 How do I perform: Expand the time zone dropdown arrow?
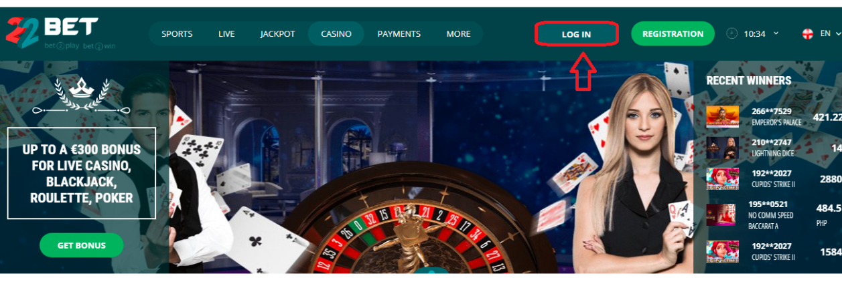pyautogui.click(x=776, y=33)
